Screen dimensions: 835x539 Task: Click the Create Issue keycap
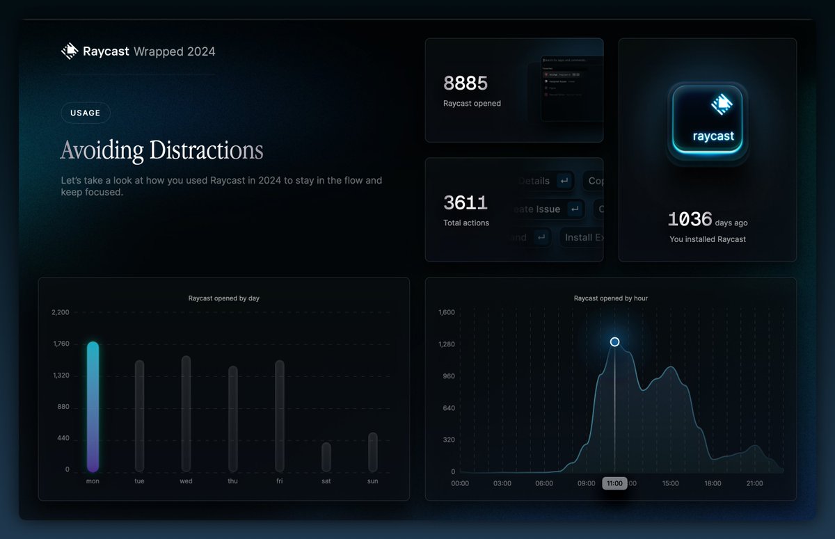point(547,209)
